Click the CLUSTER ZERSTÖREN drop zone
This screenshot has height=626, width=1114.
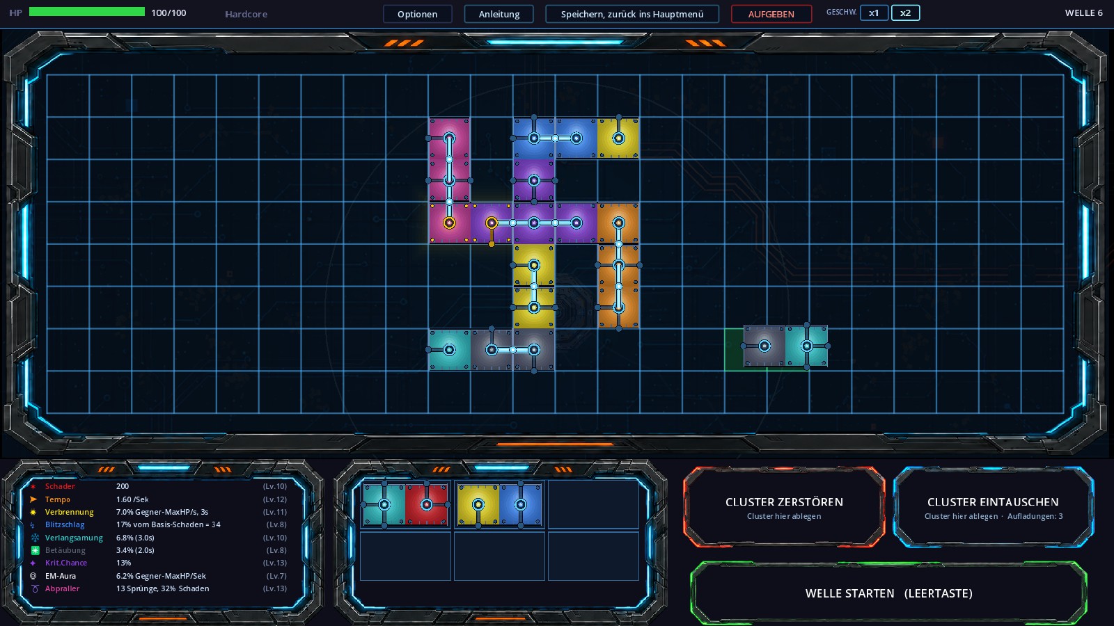point(784,508)
